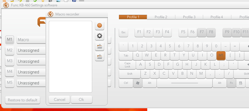
Task: Click the F10 key
Action: [237, 32]
